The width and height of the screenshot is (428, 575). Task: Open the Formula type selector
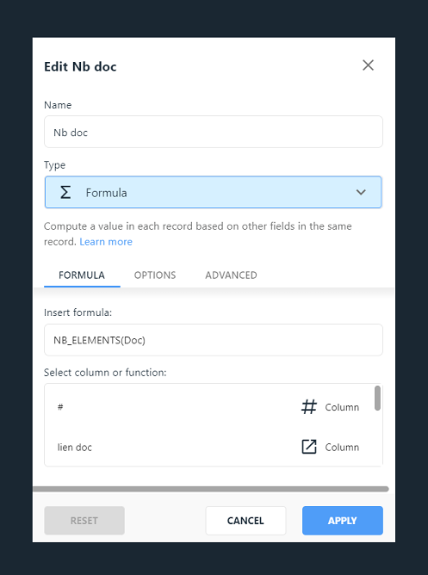213,192
